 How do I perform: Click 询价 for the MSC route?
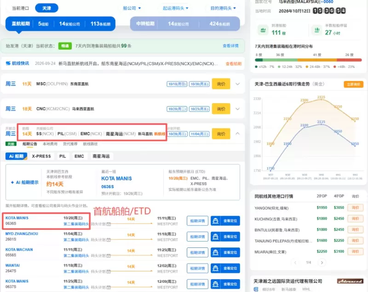[221, 84]
